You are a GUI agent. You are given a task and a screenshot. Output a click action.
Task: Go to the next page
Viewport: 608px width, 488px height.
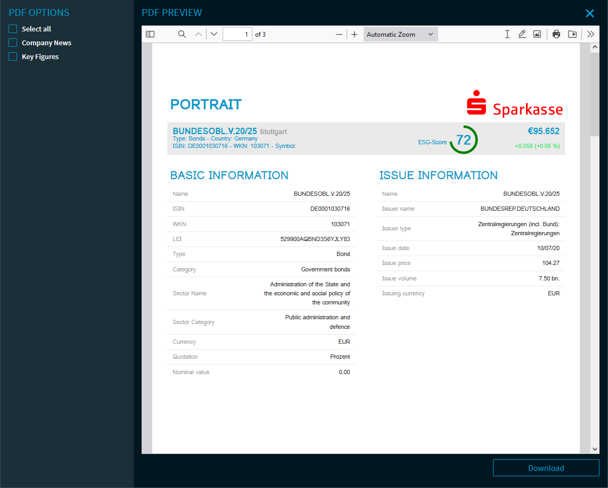pos(214,34)
